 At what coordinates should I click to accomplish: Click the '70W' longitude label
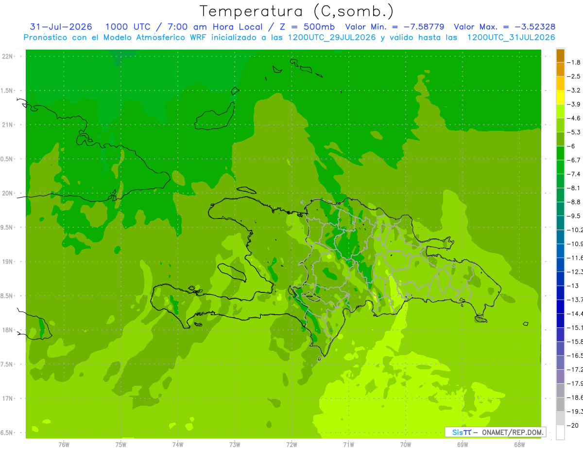[x=406, y=444]
